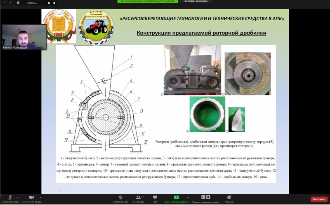The height and width of the screenshot is (205, 330).
Task: Pause recording from top recording bar
Action: click(x=49, y=3)
